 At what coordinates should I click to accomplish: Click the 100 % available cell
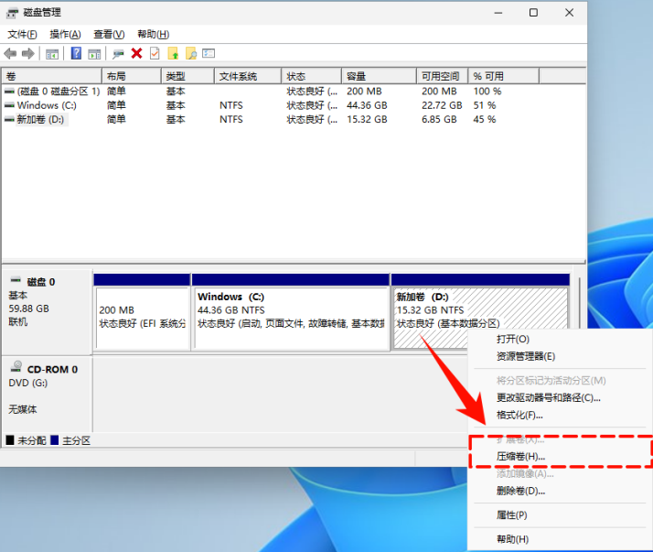click(487, 92)
